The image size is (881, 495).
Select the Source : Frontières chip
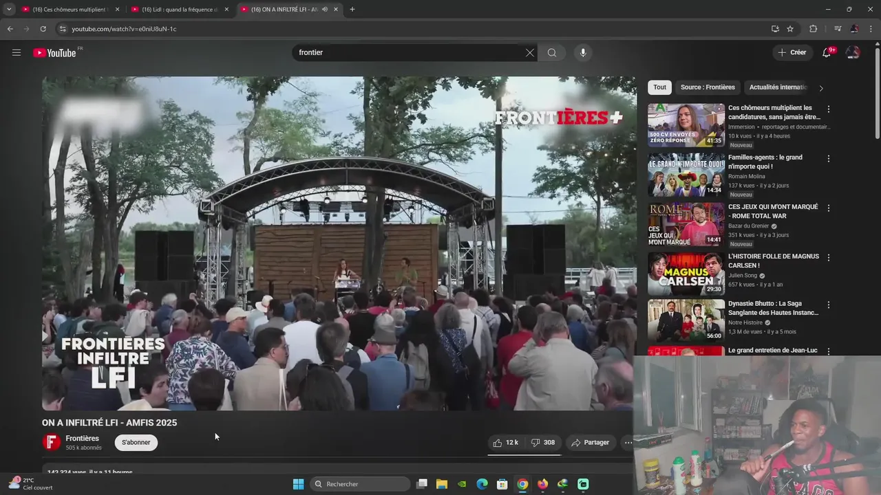[708, 87]
